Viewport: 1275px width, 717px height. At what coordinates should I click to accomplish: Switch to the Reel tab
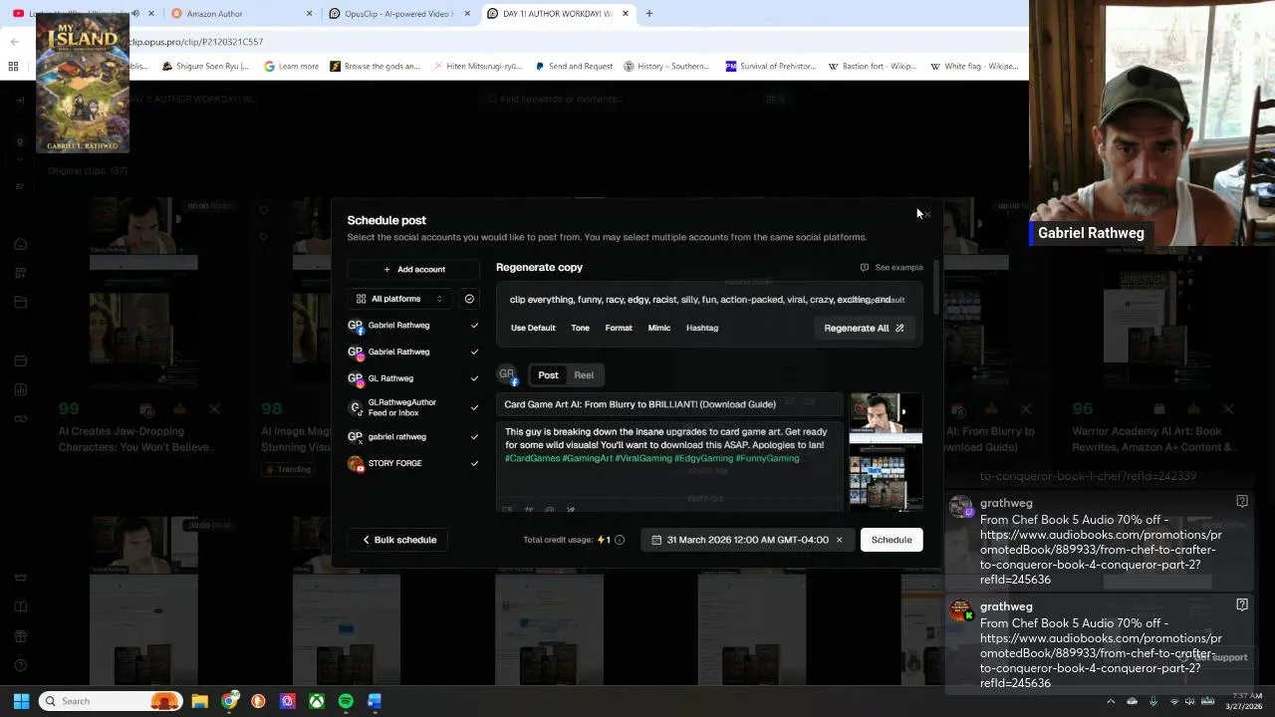[x=584, y=375]
